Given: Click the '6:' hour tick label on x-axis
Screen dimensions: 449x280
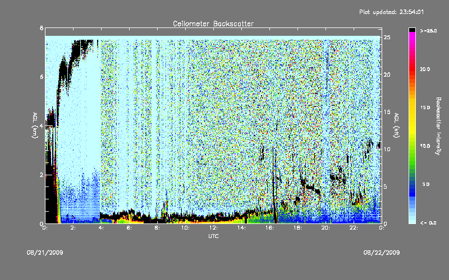Looking at the screenshot, I should click(x=130, y=228).
